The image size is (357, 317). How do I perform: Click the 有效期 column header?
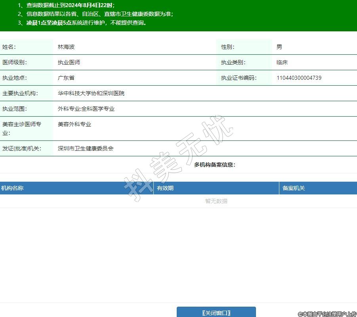tap(165, 188)
